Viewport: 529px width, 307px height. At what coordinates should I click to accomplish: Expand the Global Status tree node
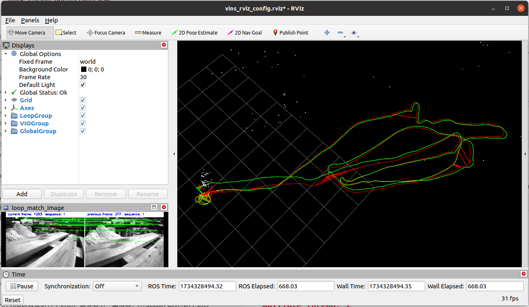pyautogui.click(x=6, y=92)
